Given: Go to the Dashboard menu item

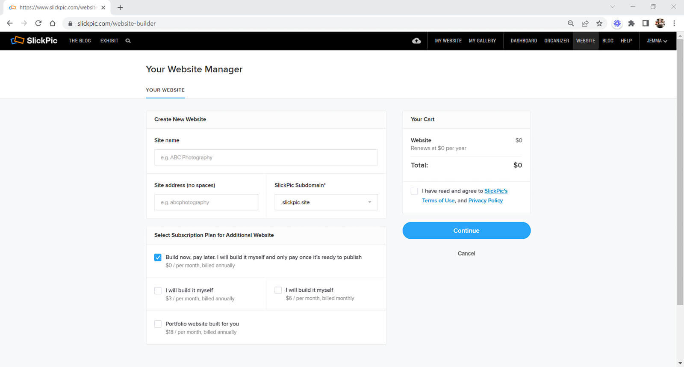Looking at the screenshot, I should (523, 41).
